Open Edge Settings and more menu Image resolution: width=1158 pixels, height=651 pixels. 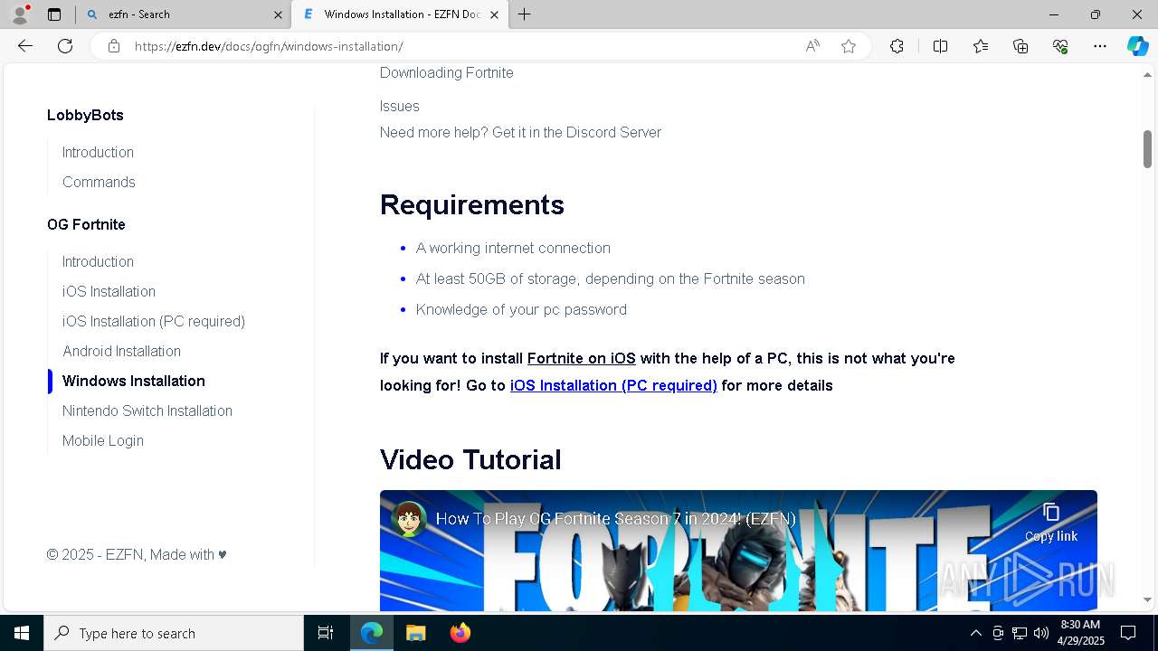[x=1100, y=46]
